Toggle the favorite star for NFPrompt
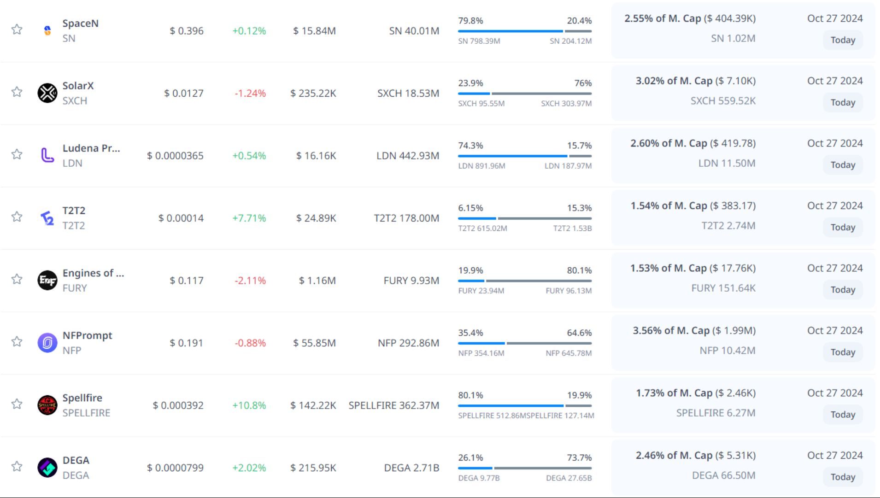The width and height of the screenshot is (880, 498). click(x=17, y=341)
